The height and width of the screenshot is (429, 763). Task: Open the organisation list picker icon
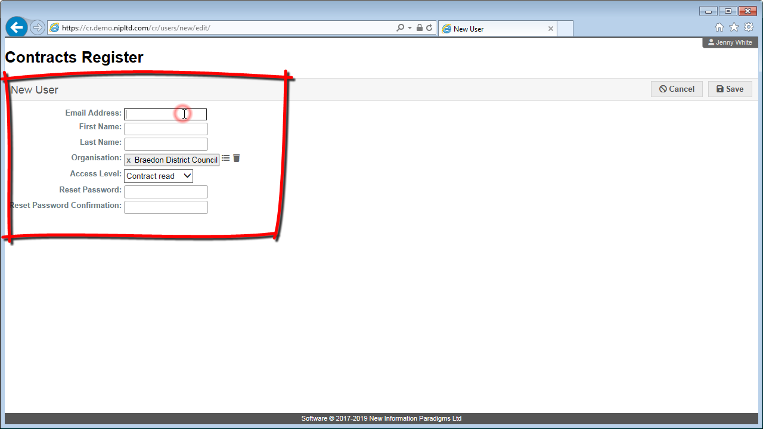click(x=226, y=158)
